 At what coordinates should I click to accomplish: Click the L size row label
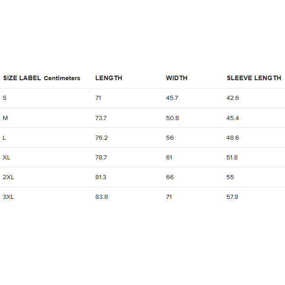coord(4,137)
